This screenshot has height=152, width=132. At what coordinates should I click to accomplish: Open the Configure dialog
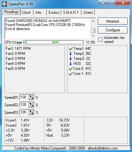[x=113, y=30]
